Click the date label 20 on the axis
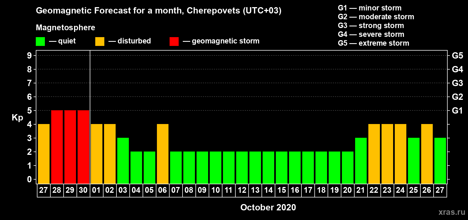 (x=347, y=190)
